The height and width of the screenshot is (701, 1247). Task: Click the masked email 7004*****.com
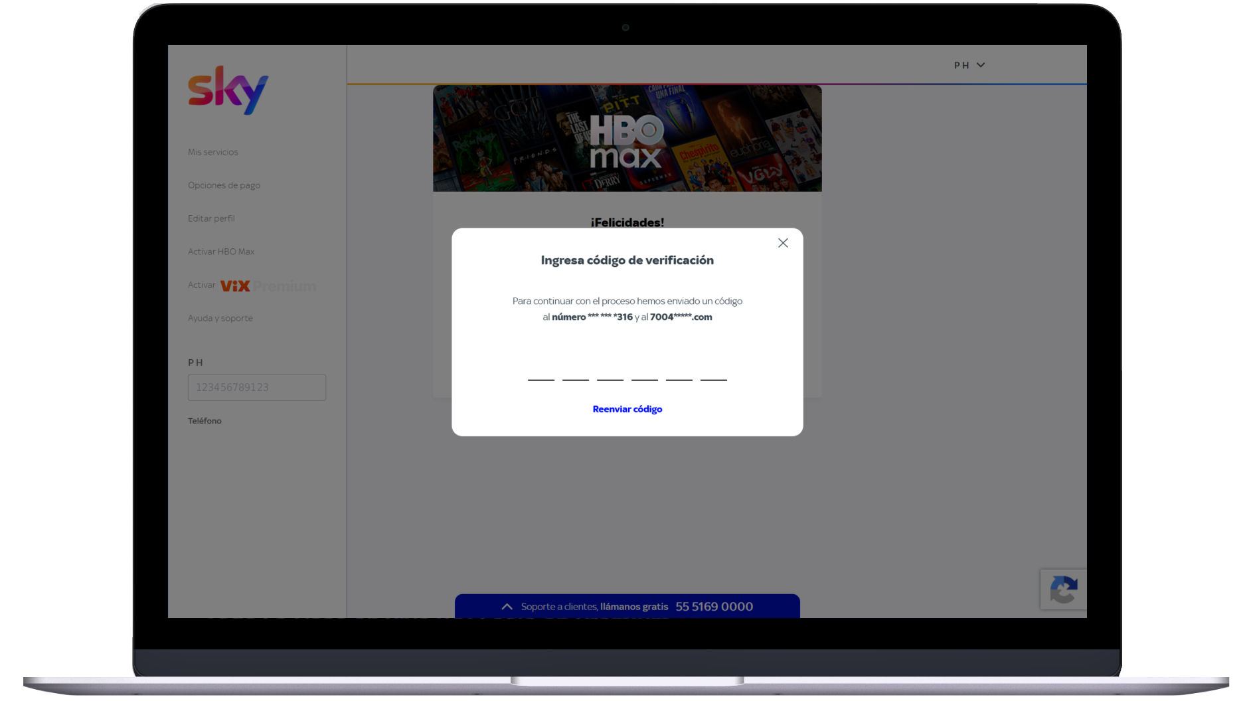coord(681,317)
